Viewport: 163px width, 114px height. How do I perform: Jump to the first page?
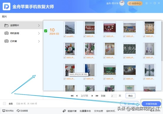point(72,96)
